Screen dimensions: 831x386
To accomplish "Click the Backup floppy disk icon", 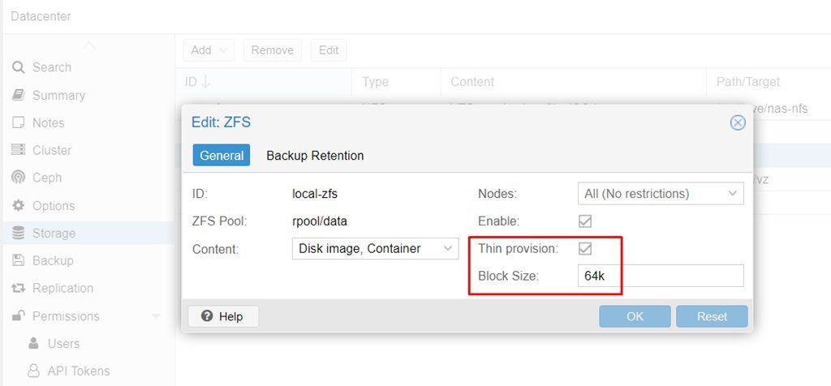I will [x=19, y=260].
